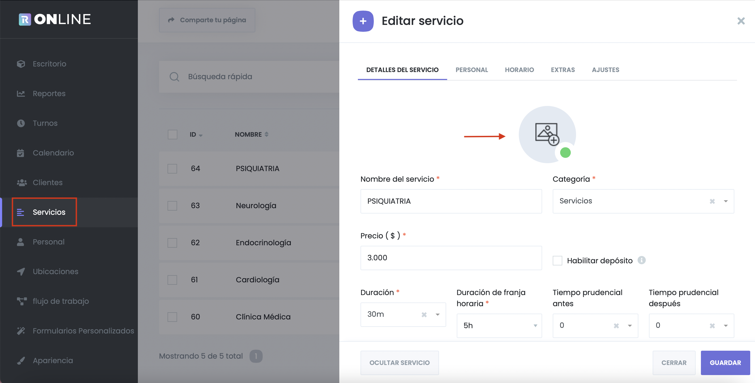Go to Turnos clock icon
This screenshot has width=755, height=383.
coord(21,123)
